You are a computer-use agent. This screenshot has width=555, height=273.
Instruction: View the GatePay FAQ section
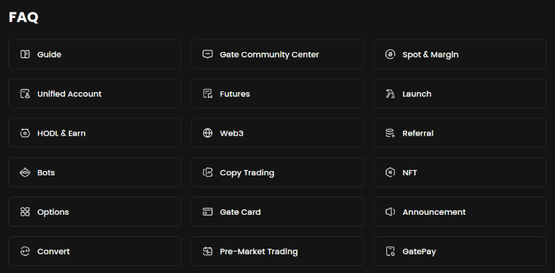tap(460, 252)
